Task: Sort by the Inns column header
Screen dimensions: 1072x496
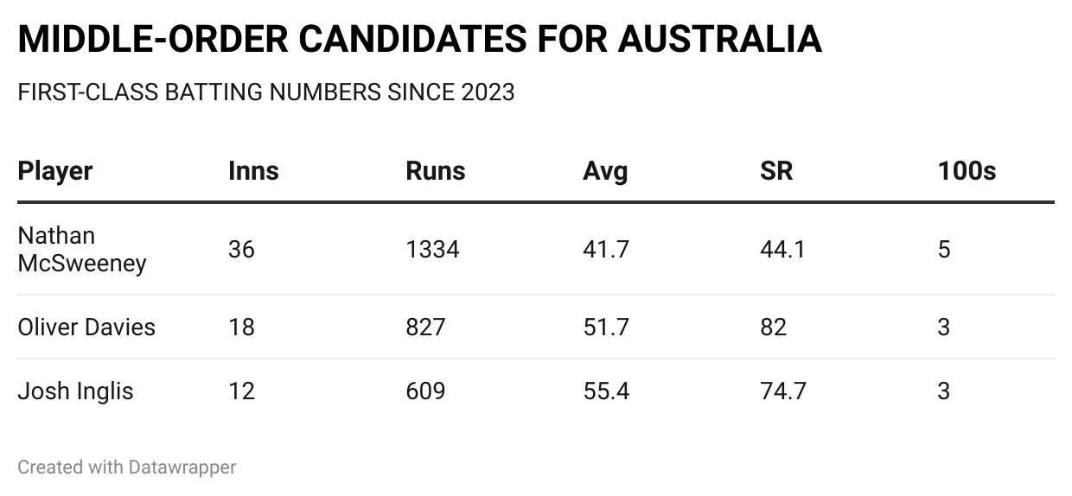Action: (x=253, y=171)
